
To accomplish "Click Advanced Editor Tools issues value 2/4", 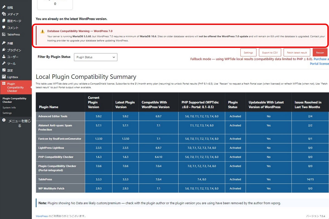I will (310, 116).
